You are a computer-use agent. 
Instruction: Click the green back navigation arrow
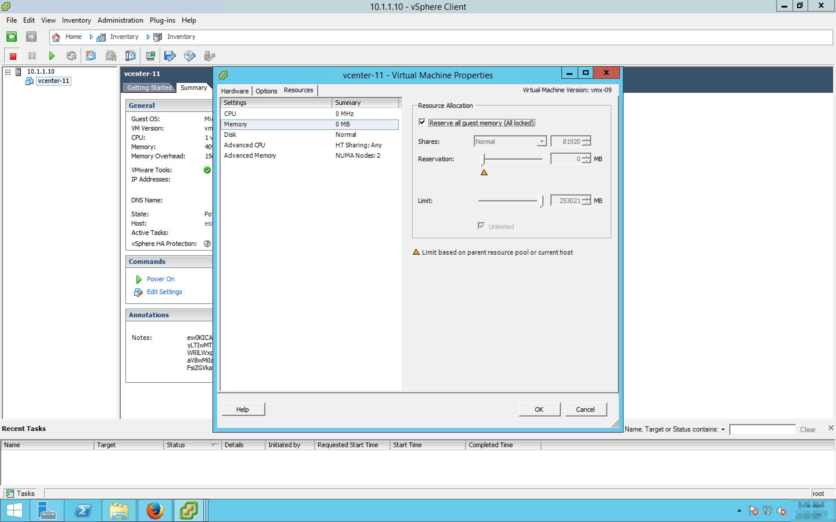click(x=11, y=37)
